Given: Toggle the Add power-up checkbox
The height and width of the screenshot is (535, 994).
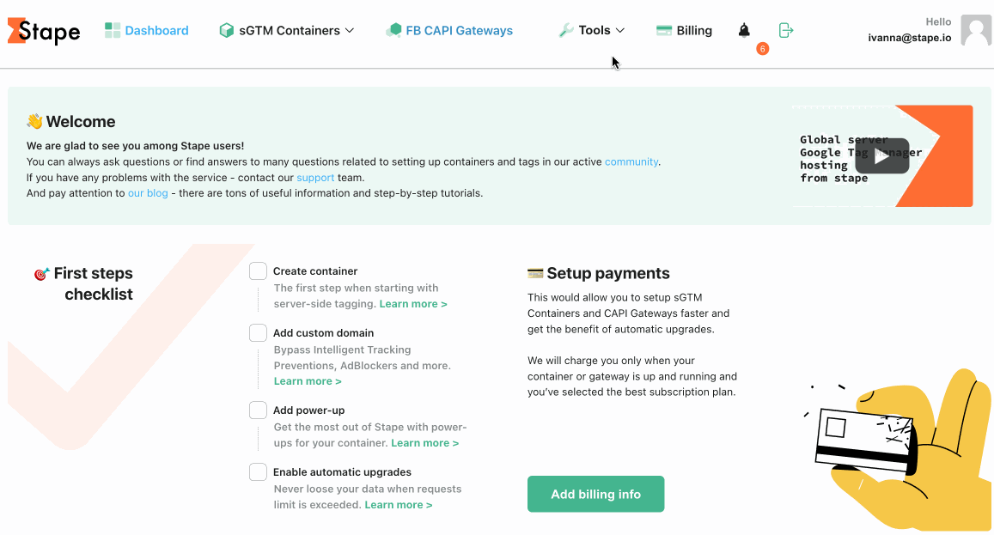Looking at the screenshot, I should (x=258, y=410).
